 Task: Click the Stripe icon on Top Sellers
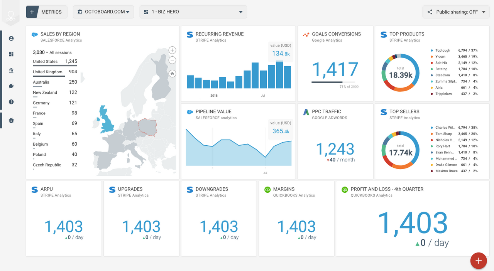click(384, 112)
